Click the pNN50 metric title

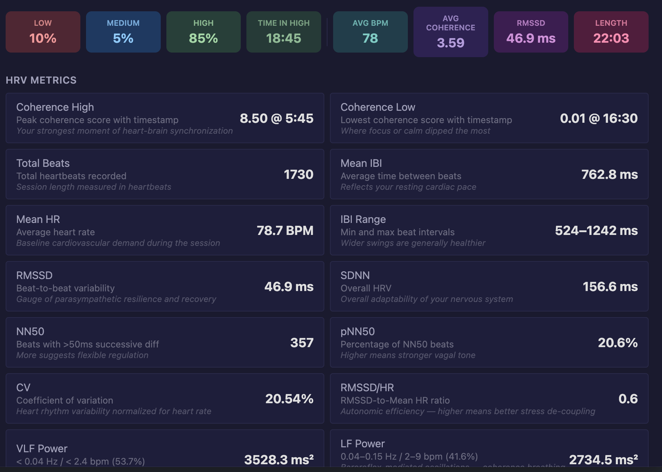[357, 332]
